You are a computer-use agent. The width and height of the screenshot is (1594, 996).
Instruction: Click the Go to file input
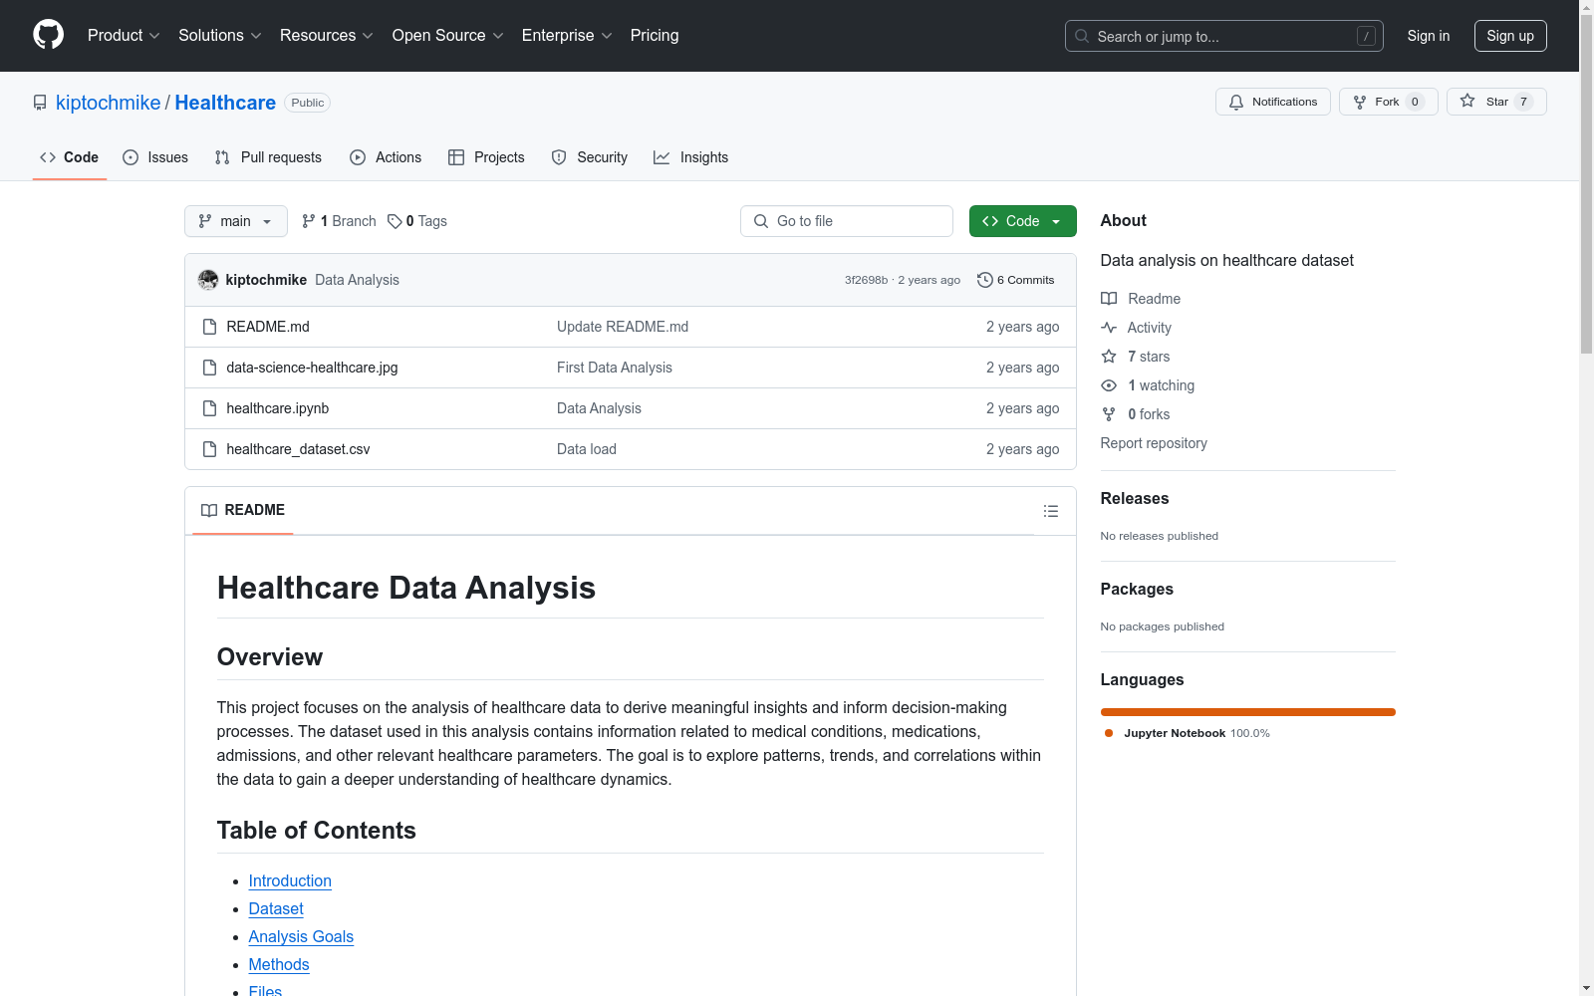[847, 221]
